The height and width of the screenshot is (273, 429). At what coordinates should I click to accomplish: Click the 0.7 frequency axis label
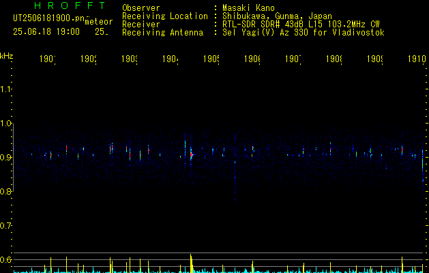pyautogui.click(x=6, y=225)
